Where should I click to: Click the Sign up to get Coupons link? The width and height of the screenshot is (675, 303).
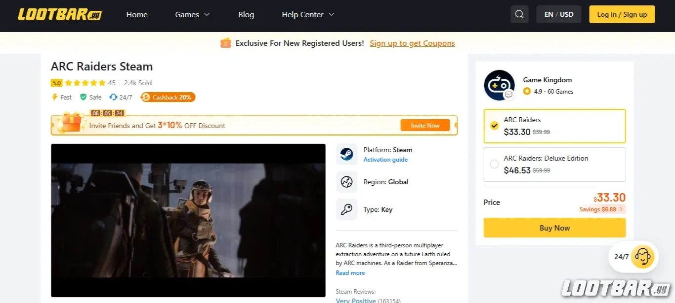tap(412, 43)
